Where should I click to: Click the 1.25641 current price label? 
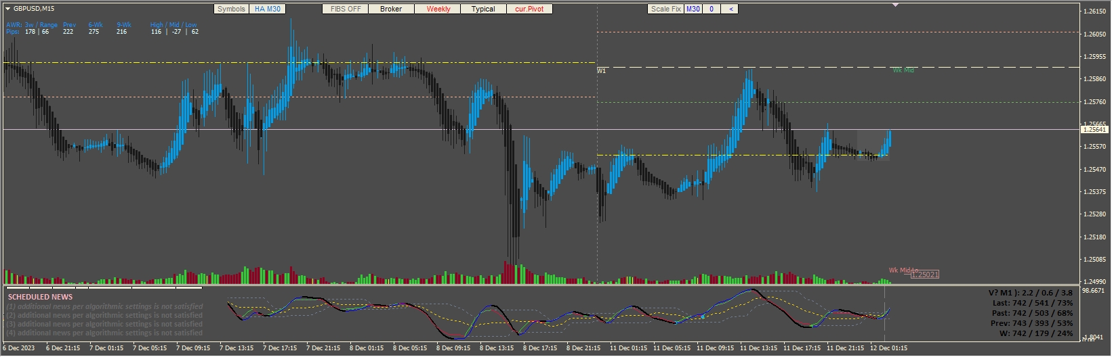coord(1094,129)
